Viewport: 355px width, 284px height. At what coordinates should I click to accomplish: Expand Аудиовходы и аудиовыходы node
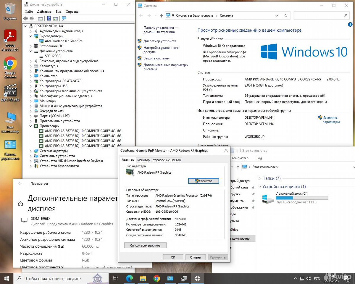(31, 31)
